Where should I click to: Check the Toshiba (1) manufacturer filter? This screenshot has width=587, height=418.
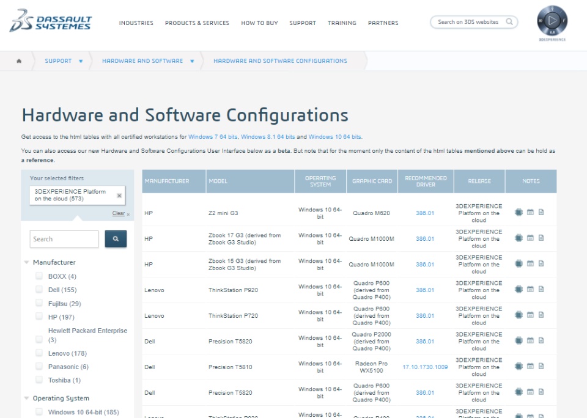tap(39, 380)
